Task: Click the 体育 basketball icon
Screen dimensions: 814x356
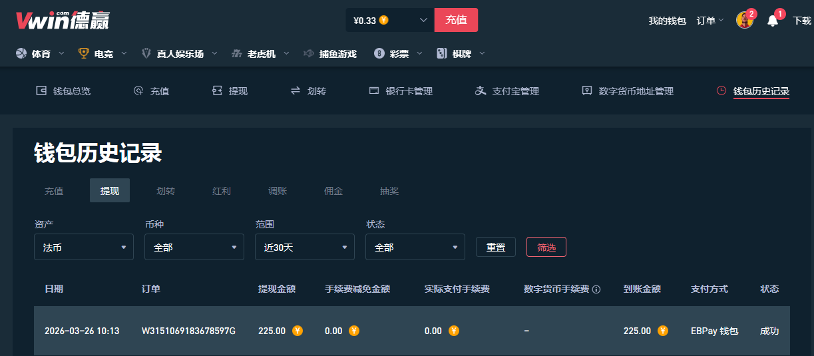Action: (x=21, y=53)
